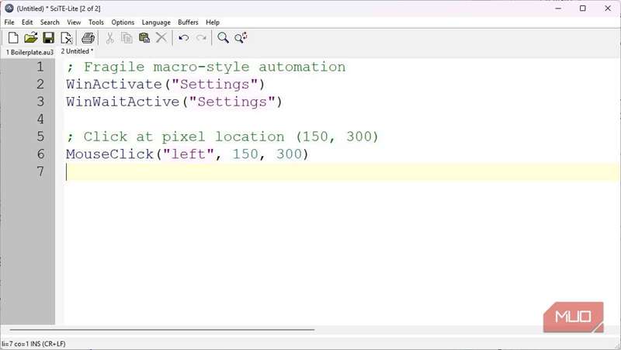
Task: Open Find with the magnifier icon
Action: [x=223, y=37]
